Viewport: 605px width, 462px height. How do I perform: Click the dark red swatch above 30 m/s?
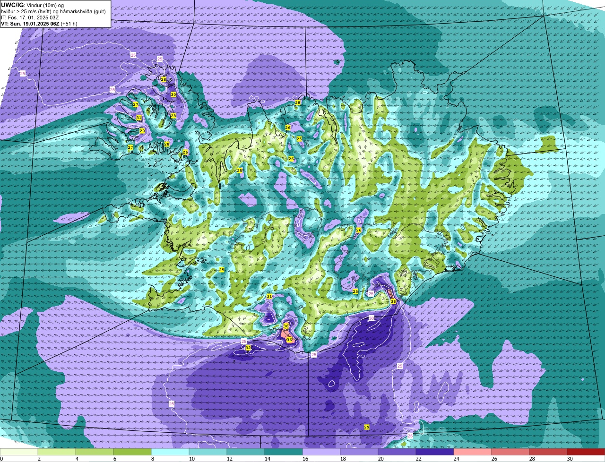pos(586,452)
